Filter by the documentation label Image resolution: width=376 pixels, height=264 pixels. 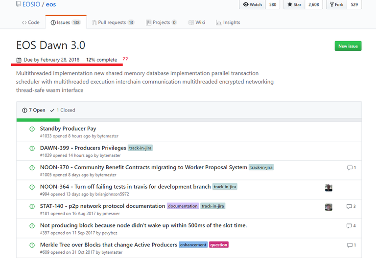183,206
